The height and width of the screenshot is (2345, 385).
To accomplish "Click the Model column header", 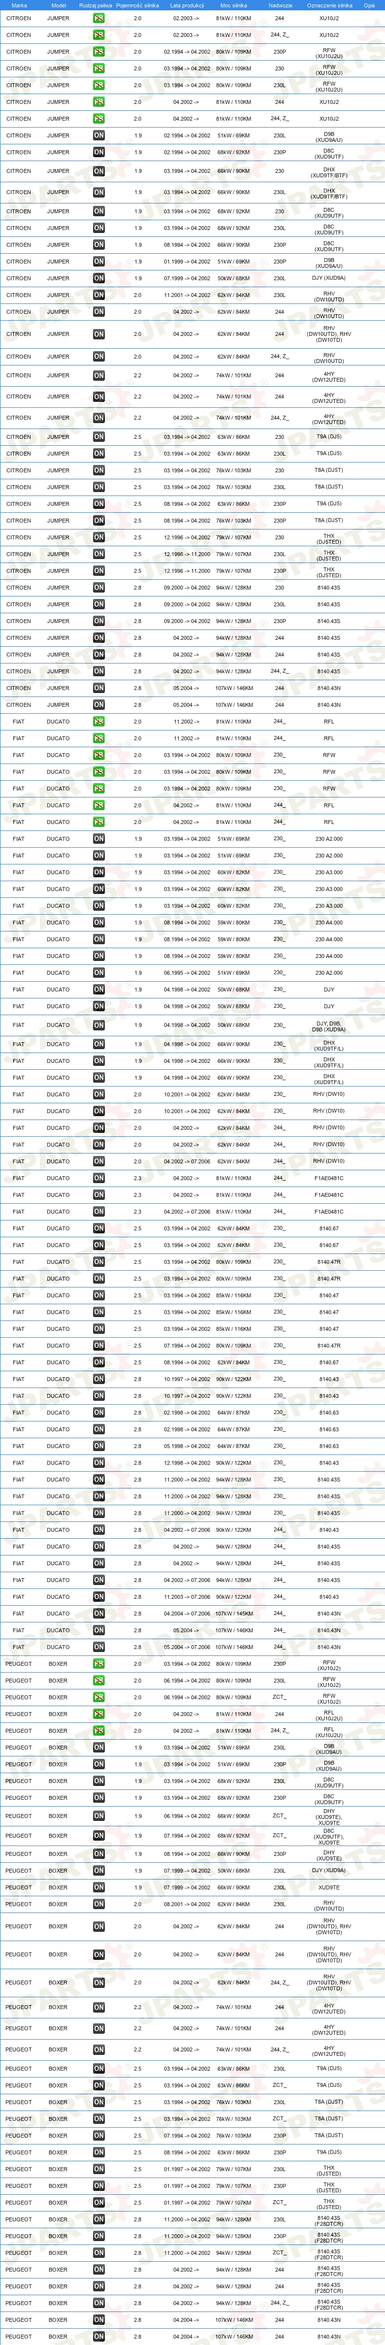I will (x=58, y=4).
